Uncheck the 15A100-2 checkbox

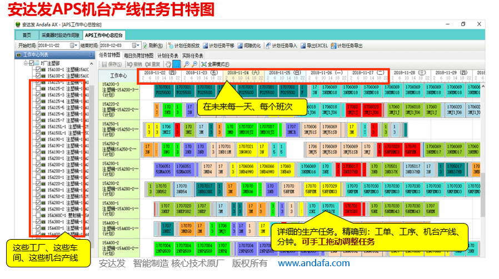click(38, 76)
